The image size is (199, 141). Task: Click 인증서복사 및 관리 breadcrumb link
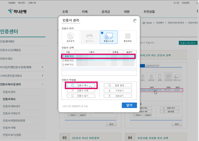coord(176,23)
